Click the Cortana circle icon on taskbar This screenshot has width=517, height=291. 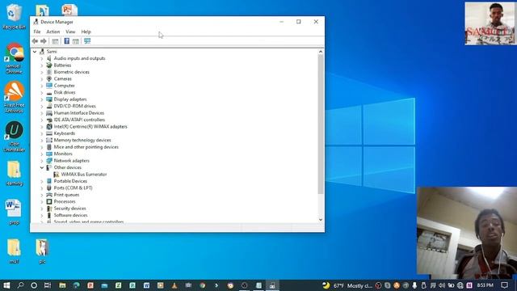34,285
